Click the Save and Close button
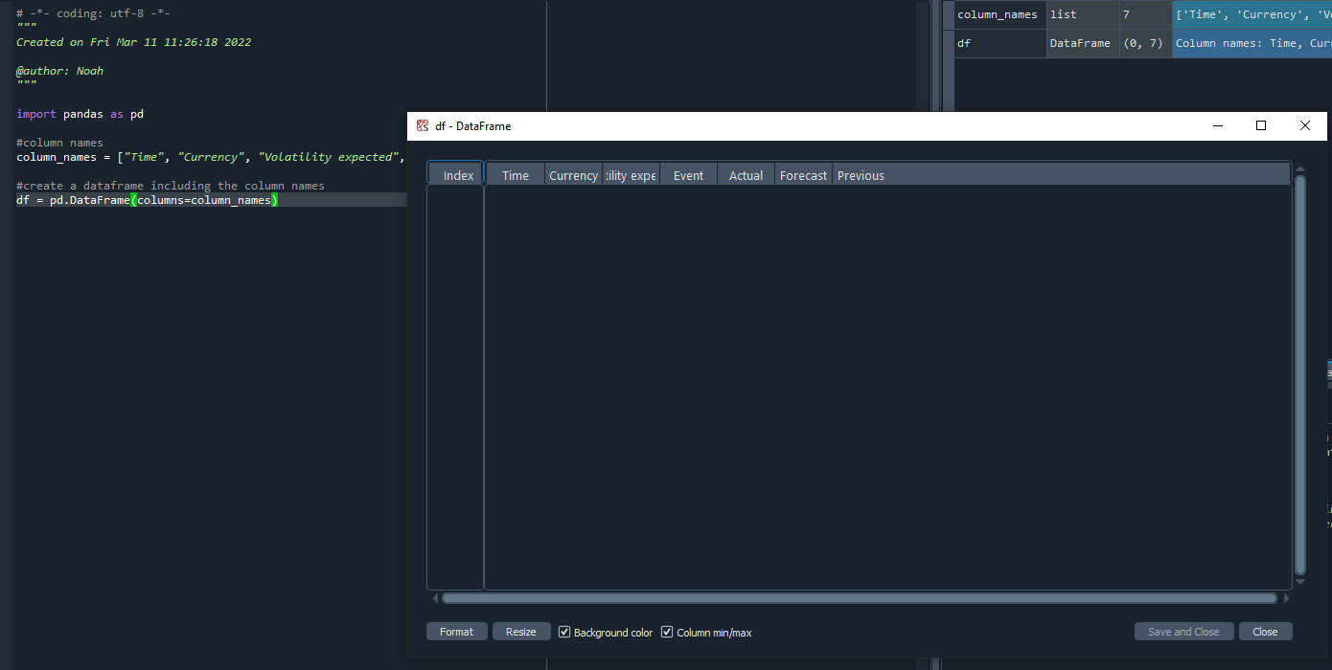This screenshot has width=1332, height=670. 1183,632
